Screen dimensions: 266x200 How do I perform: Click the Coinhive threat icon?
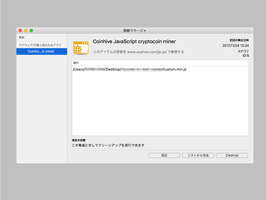tap(81, 48)
